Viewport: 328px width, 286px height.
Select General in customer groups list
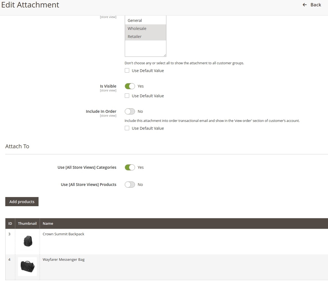tap(135, 21)
